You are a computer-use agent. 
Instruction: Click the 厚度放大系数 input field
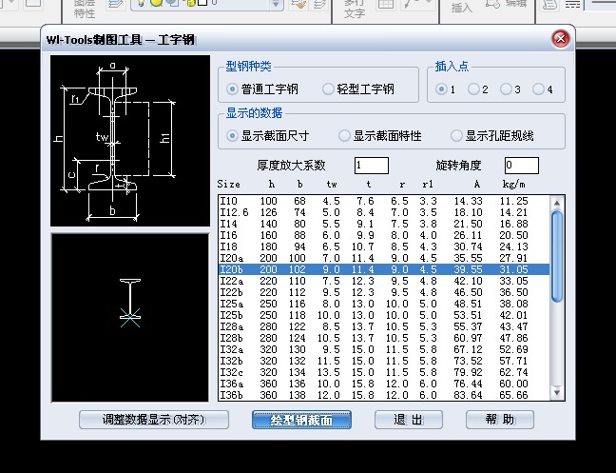coord(372,166)
